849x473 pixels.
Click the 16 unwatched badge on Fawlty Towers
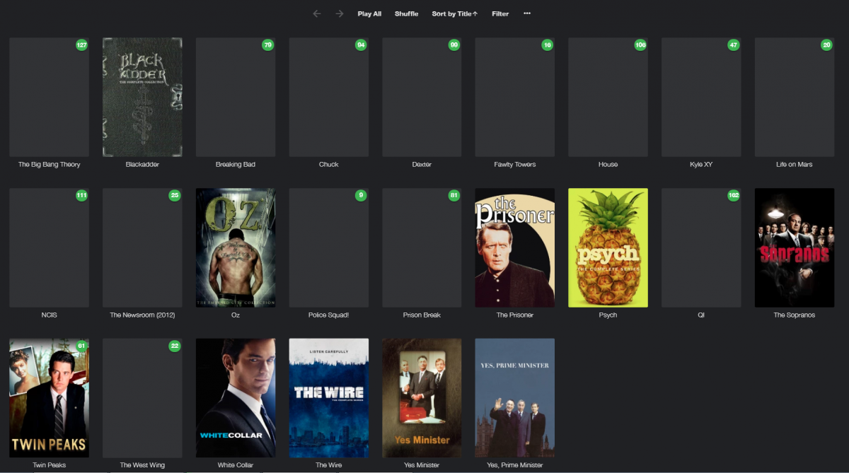coord(547,45)
